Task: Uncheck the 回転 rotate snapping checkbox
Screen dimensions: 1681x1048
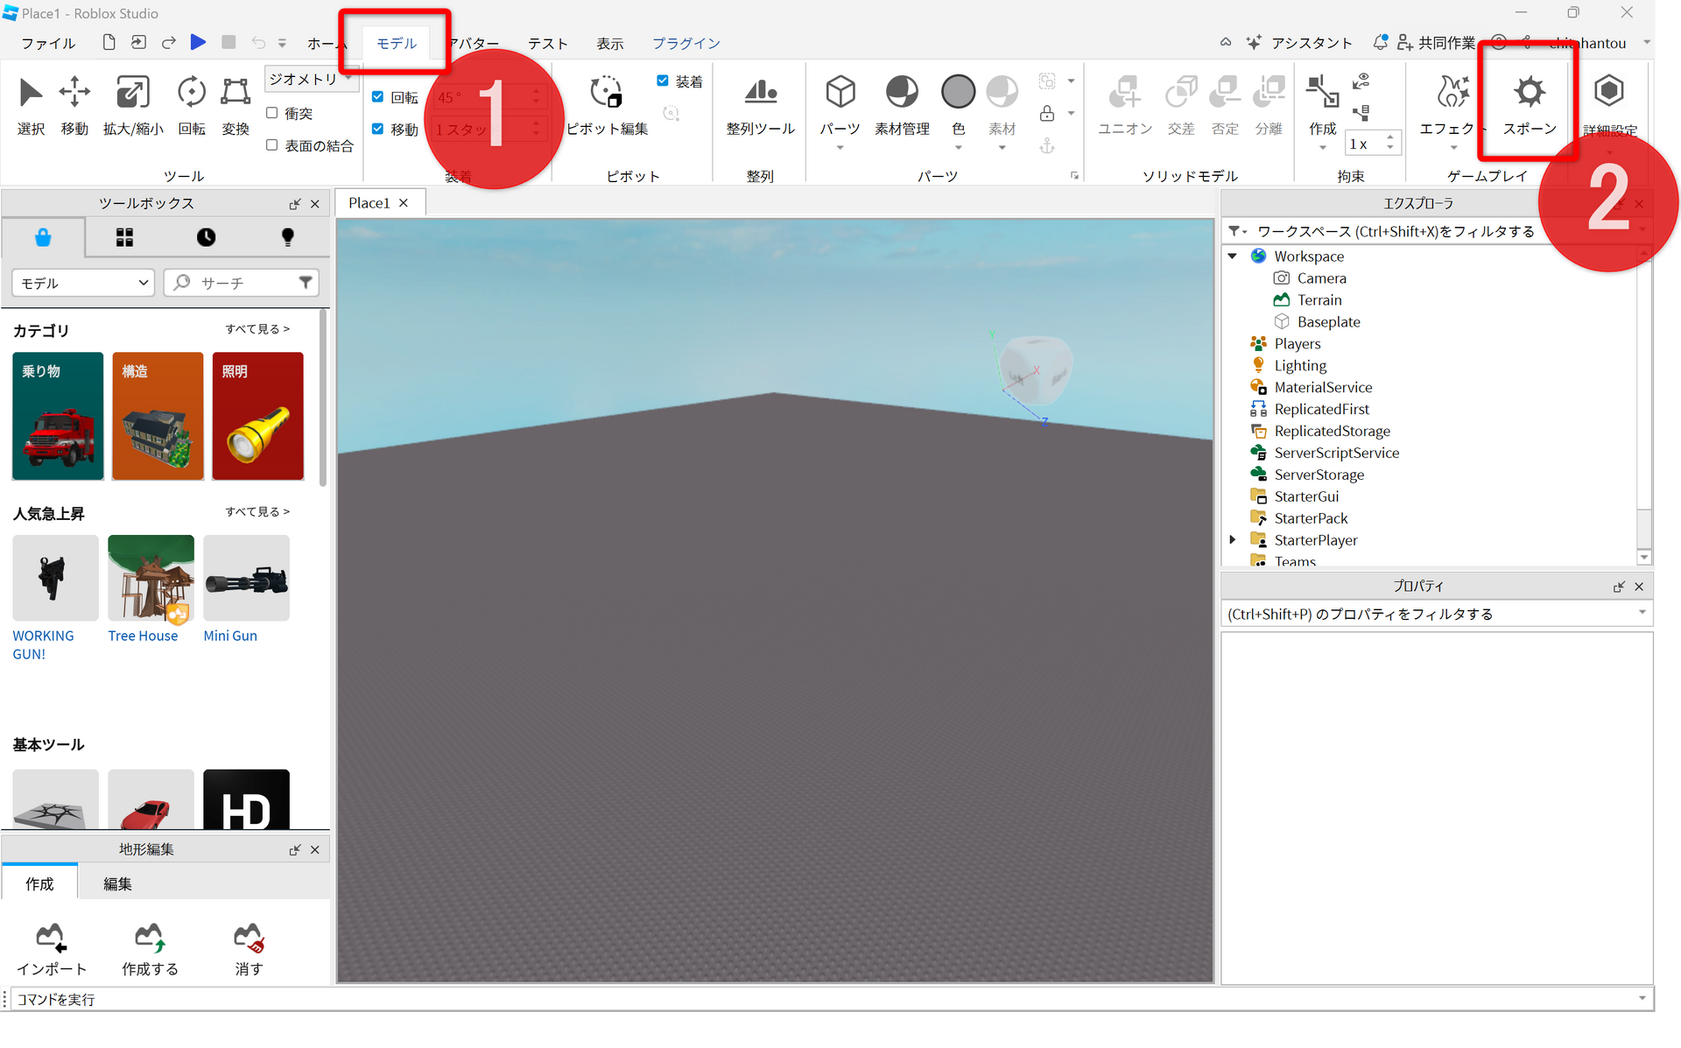Action: [378, 97]
